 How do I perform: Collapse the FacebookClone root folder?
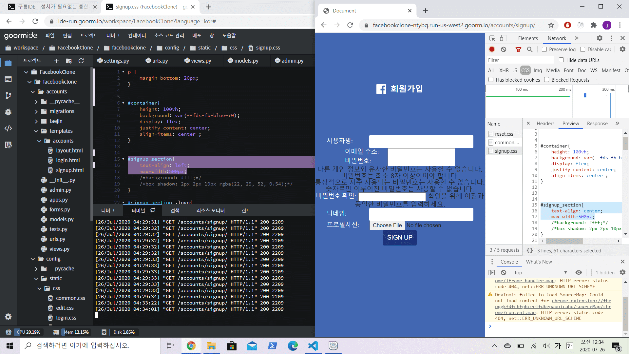coord(26,72)
